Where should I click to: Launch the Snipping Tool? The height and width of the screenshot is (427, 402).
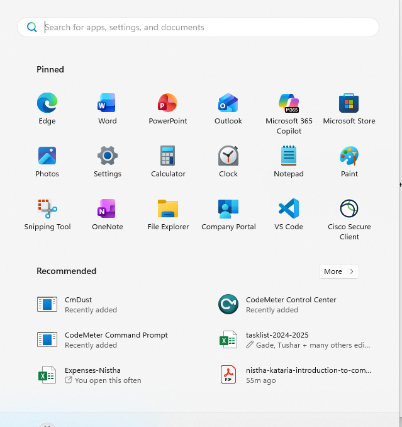47,215
